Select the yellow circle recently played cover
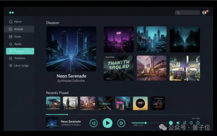Viewport: 217px width, 136px height. [x=140, y=103]
